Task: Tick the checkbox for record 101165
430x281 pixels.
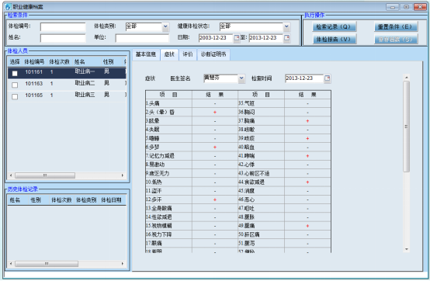Action: pyautogui.click(x=15, y=96)
